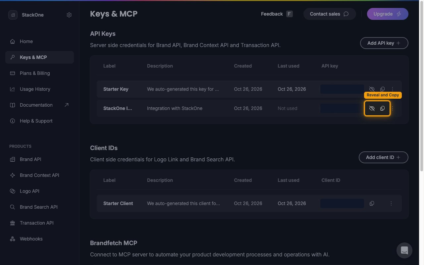Open Documentation external link
424x265 pixels.
(x=39, y=105)
